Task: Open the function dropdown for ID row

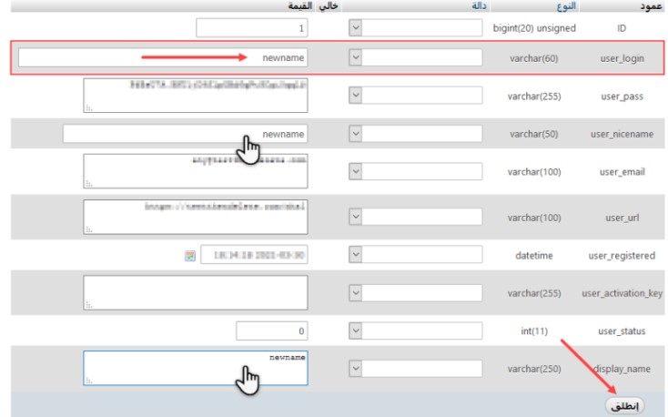Action: (x=415, y=28)
